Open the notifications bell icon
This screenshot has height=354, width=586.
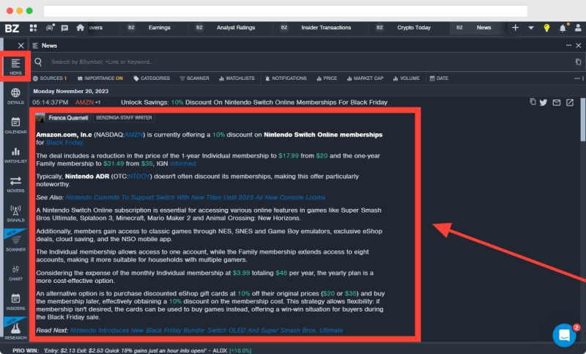click(x=563, y=28)
